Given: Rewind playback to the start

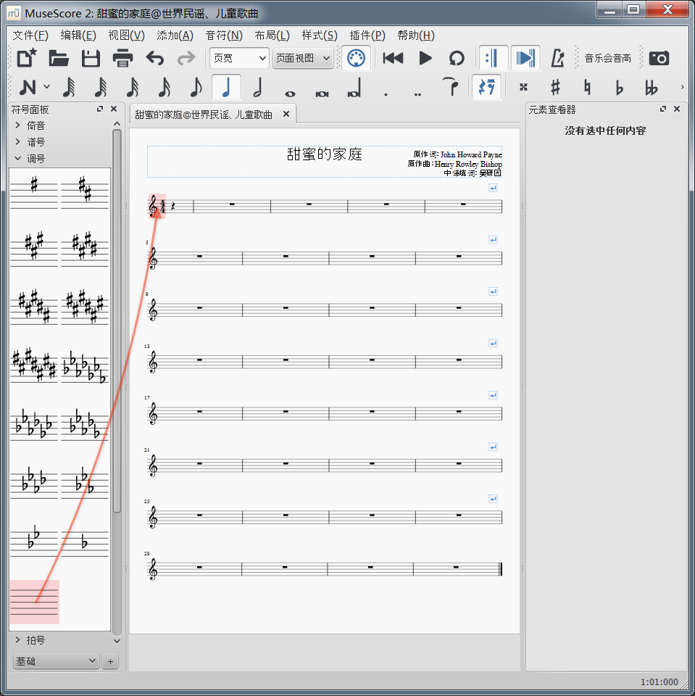Looking at the screenshot, I should (x=393, y=59).
